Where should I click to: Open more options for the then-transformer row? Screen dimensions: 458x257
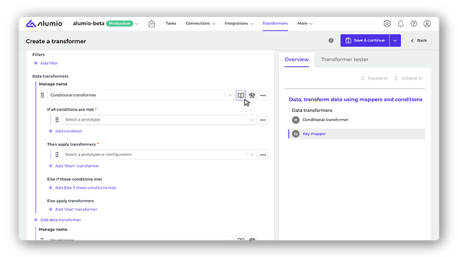click(x=263, y=155)
